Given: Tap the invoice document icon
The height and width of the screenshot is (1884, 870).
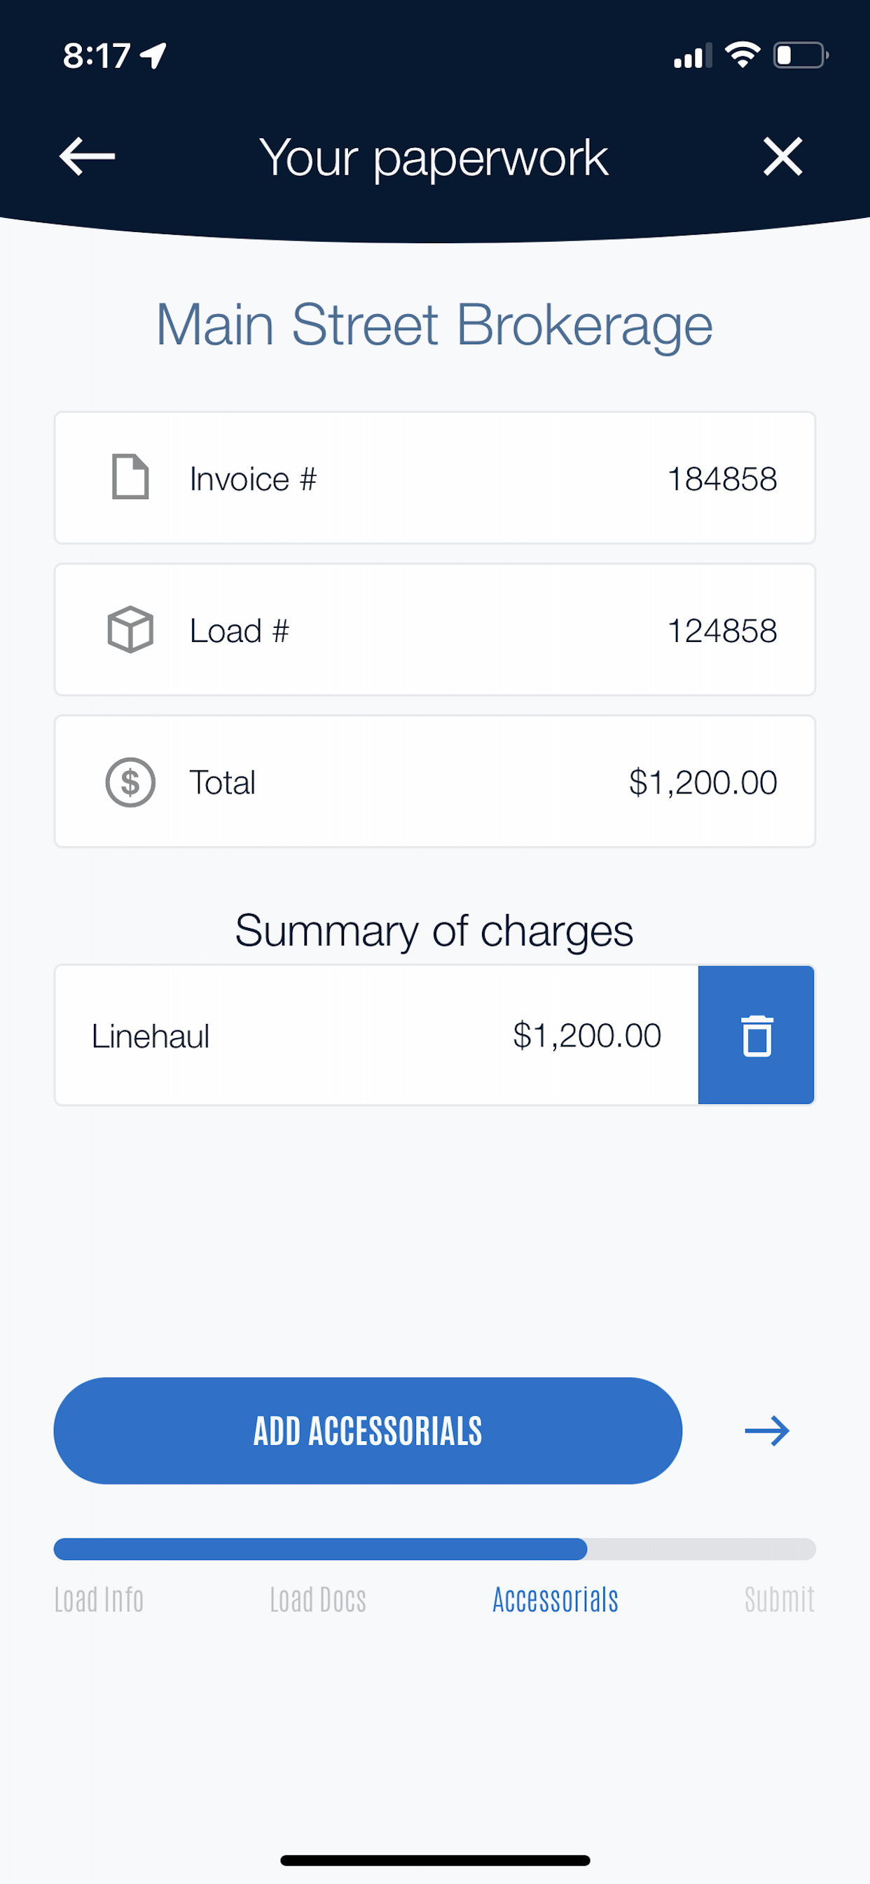Looking at the screenshot, I should coord(130,477).
